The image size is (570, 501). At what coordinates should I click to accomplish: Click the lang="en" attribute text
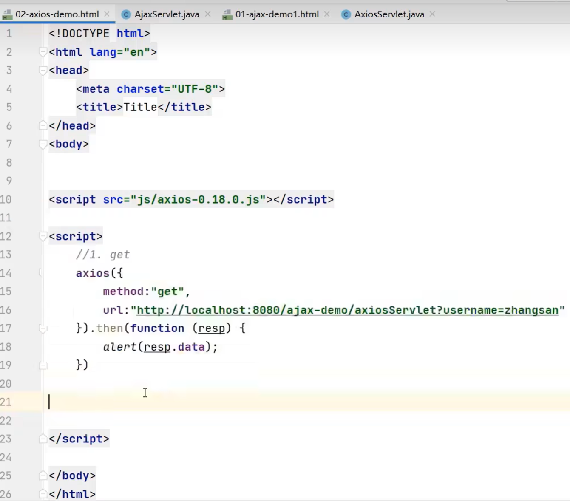click(120, 52)
